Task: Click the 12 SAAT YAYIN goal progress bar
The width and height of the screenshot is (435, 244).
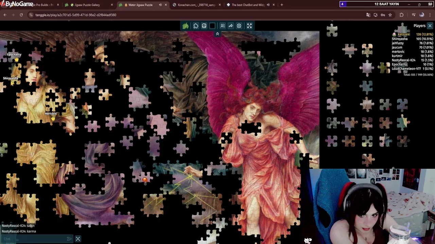Action: [x=387, y=4]
